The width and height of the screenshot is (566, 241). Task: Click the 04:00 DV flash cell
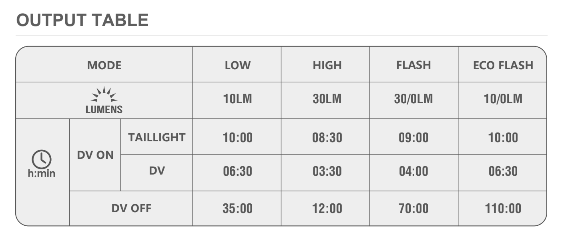pyautogui.click(x=413, y=171)
